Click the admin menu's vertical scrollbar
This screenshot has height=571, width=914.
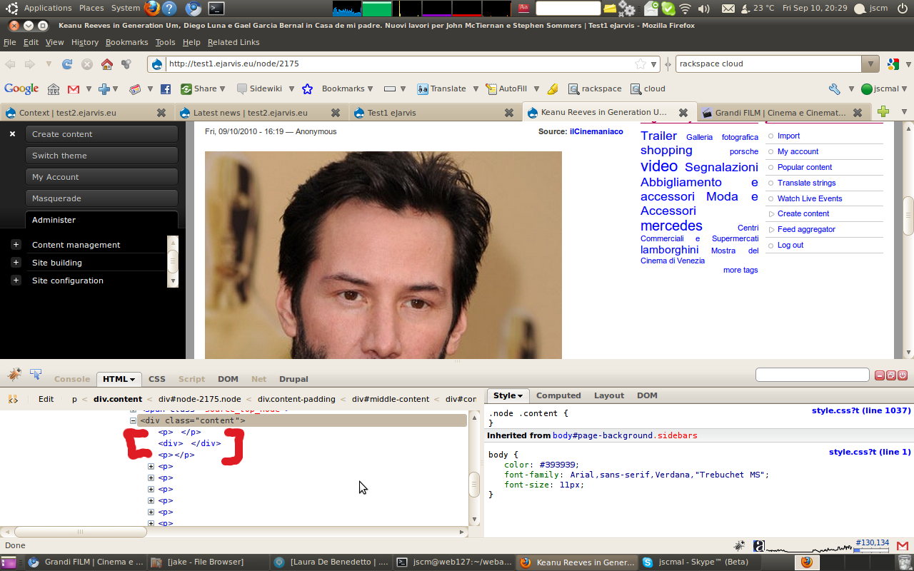point(173,261)
